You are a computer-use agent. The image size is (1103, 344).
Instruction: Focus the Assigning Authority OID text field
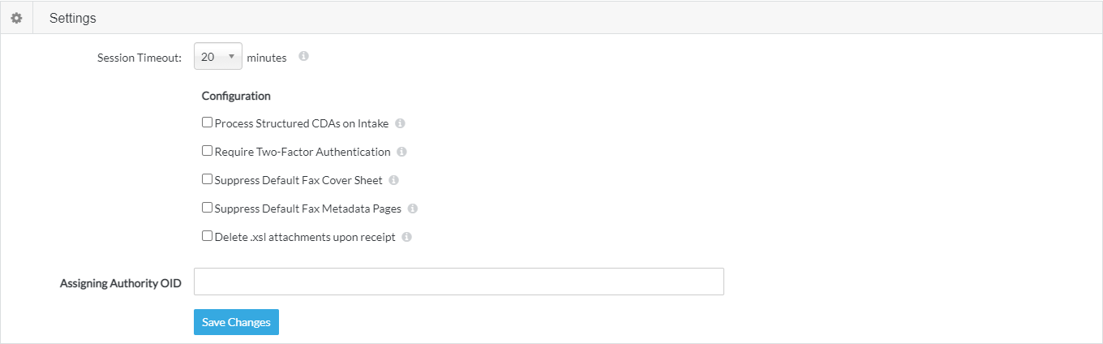click(459, 282)
